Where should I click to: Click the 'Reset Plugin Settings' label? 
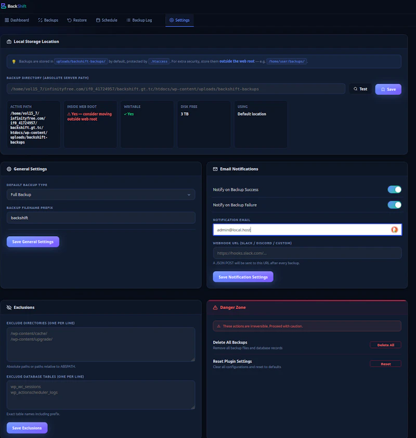click(x=232, y=361)
